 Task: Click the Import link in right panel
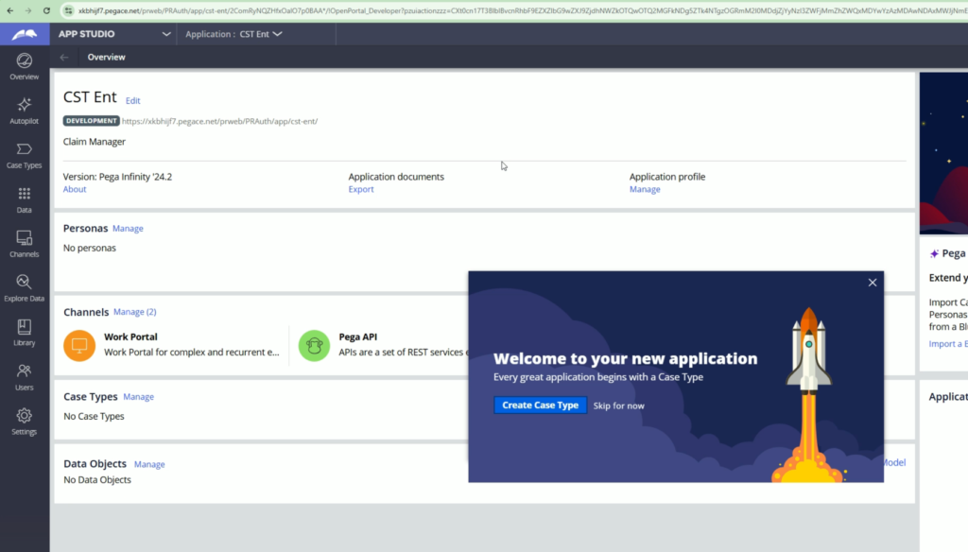coord(948,344)
